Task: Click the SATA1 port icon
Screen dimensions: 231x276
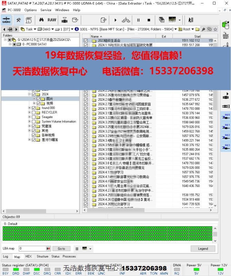Action: click(x=6, y=20)
